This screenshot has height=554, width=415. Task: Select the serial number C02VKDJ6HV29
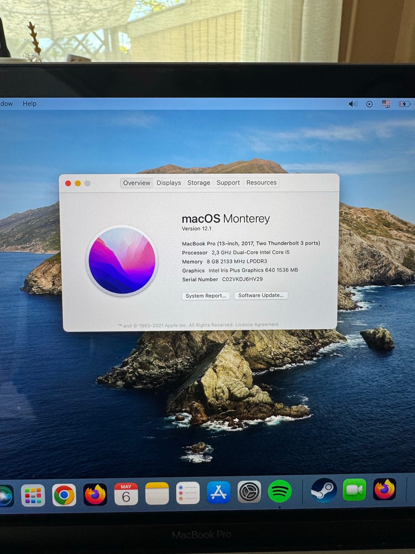pyautogui.click(x=242, y=279)
